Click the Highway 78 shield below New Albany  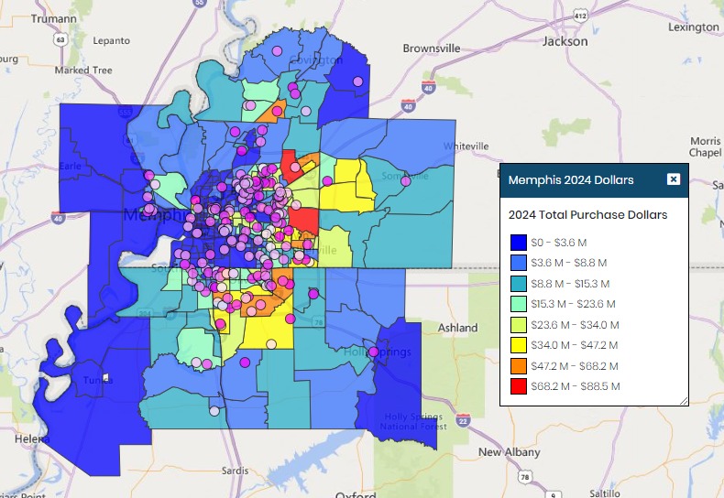(x=524, y=477)
